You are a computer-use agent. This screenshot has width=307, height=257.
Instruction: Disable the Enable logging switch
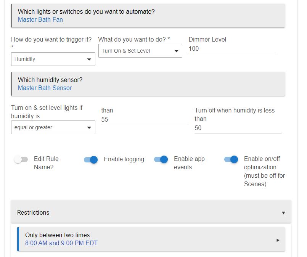[x=91, y=160]
